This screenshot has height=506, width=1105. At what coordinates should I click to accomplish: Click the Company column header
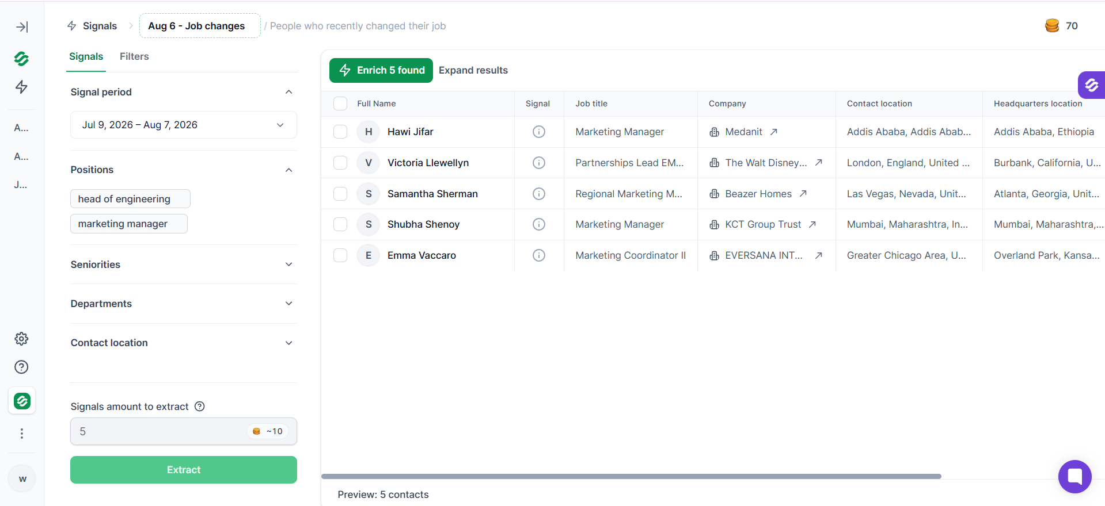[727, 103]
